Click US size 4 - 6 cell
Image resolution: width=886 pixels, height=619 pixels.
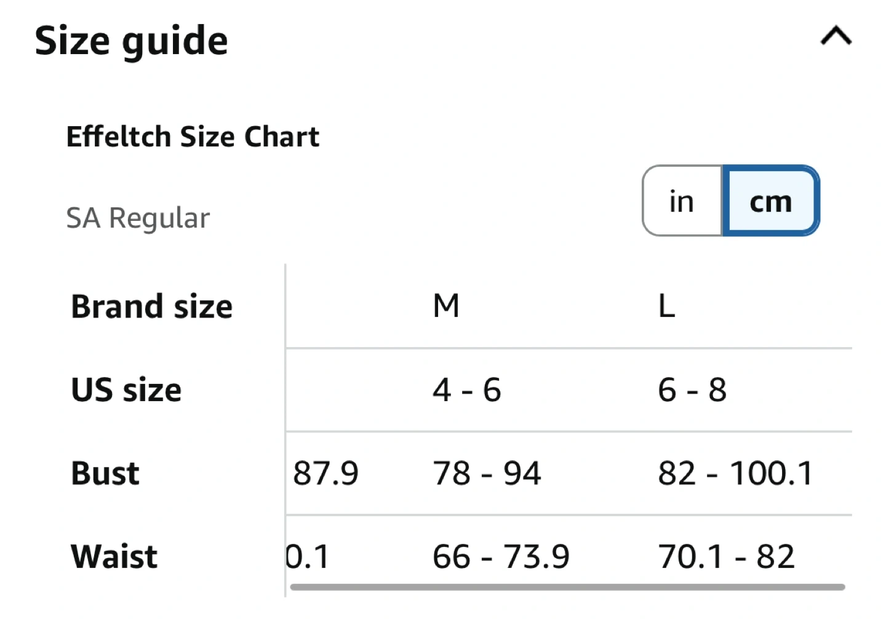click(466, 390)
